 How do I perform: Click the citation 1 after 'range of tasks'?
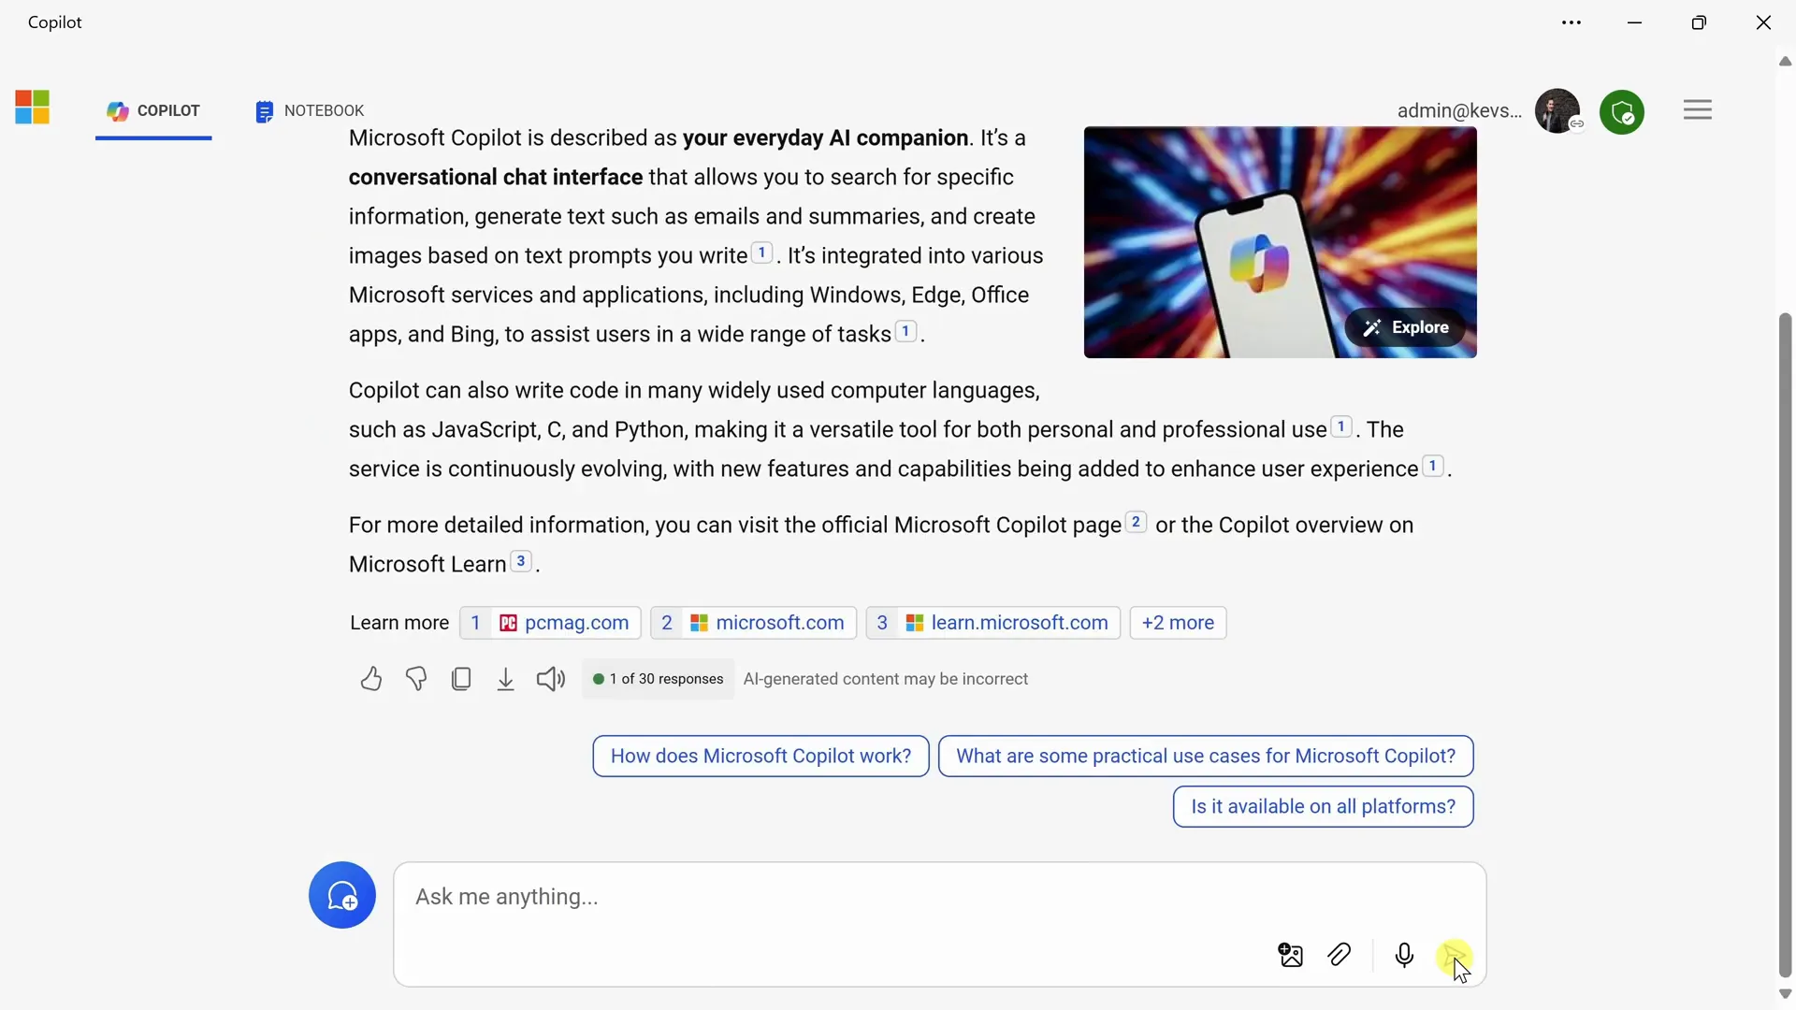(x=905, y=331)
